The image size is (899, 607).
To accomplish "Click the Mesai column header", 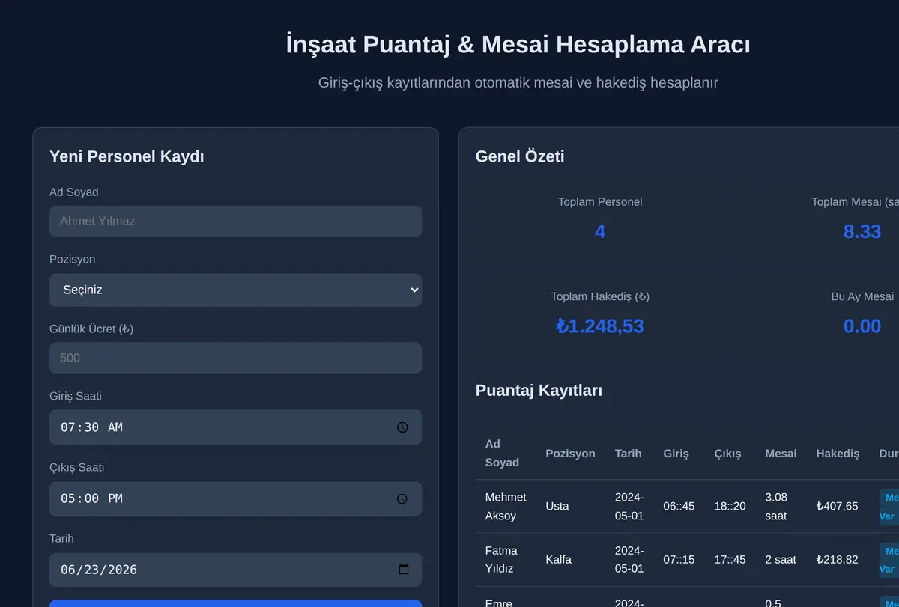I will (781, 454).
